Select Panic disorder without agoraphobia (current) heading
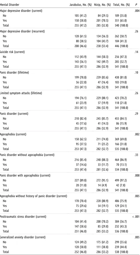140x255 pixels. pos(27,155)
